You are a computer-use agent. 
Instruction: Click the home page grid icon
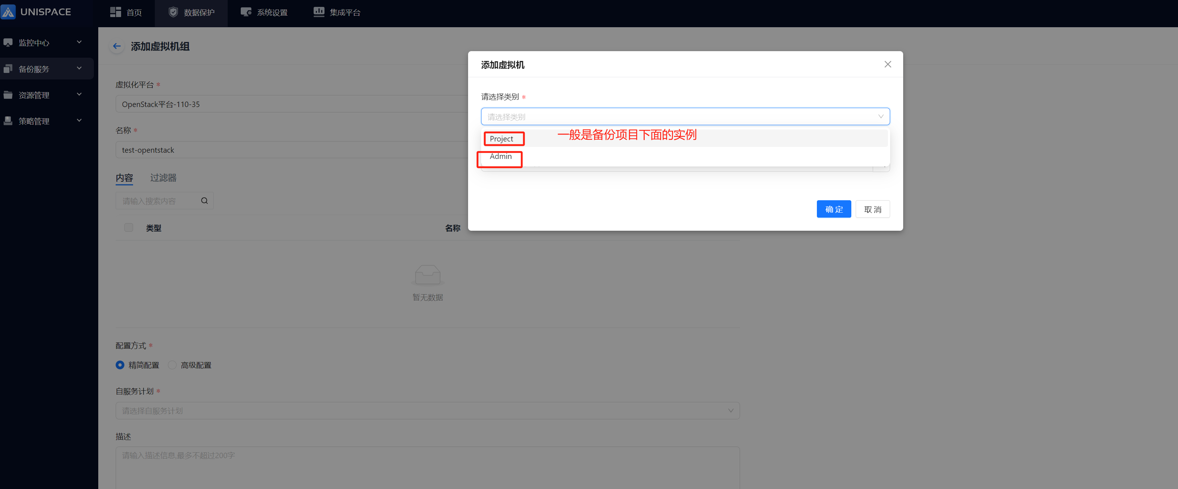click(x=115, y=12)
